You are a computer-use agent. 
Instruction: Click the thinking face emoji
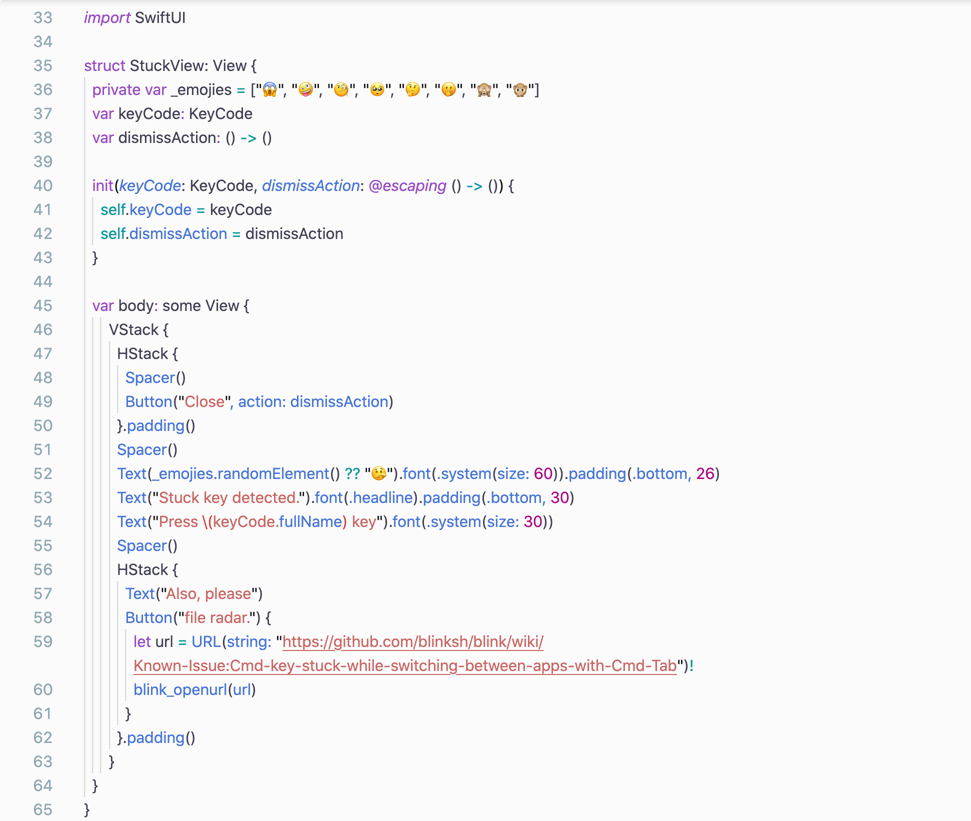[x=413, y=90]
